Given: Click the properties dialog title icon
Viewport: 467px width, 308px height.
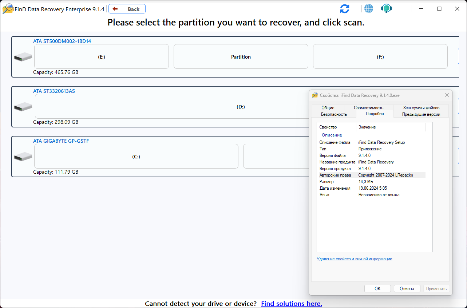Looking at the screenshot, I should (315, 95).
